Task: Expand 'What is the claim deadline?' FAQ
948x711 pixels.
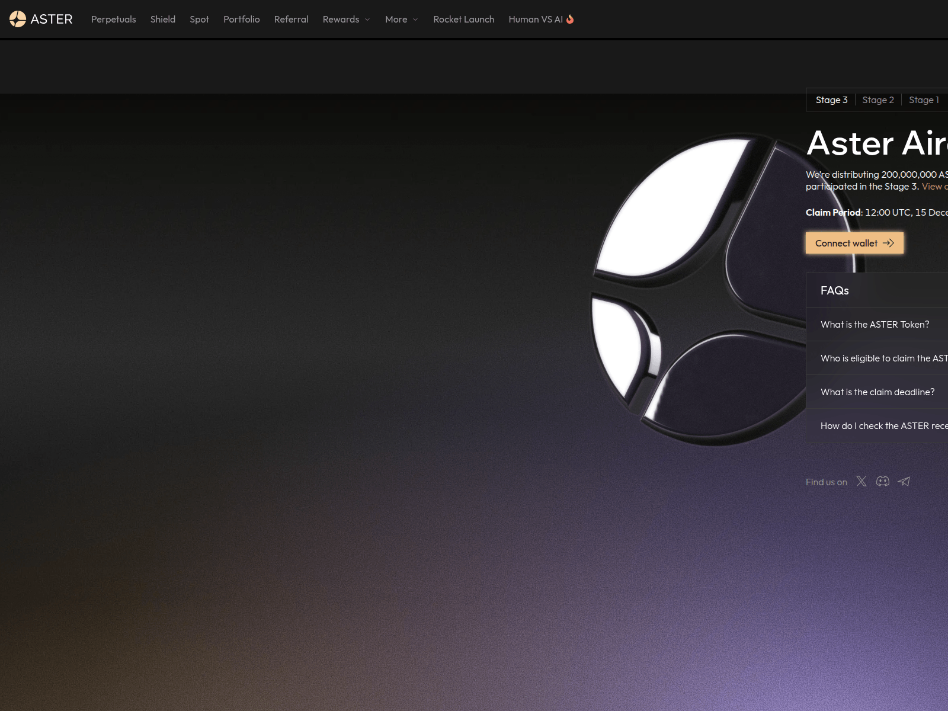Action: (x=877, y=392)
